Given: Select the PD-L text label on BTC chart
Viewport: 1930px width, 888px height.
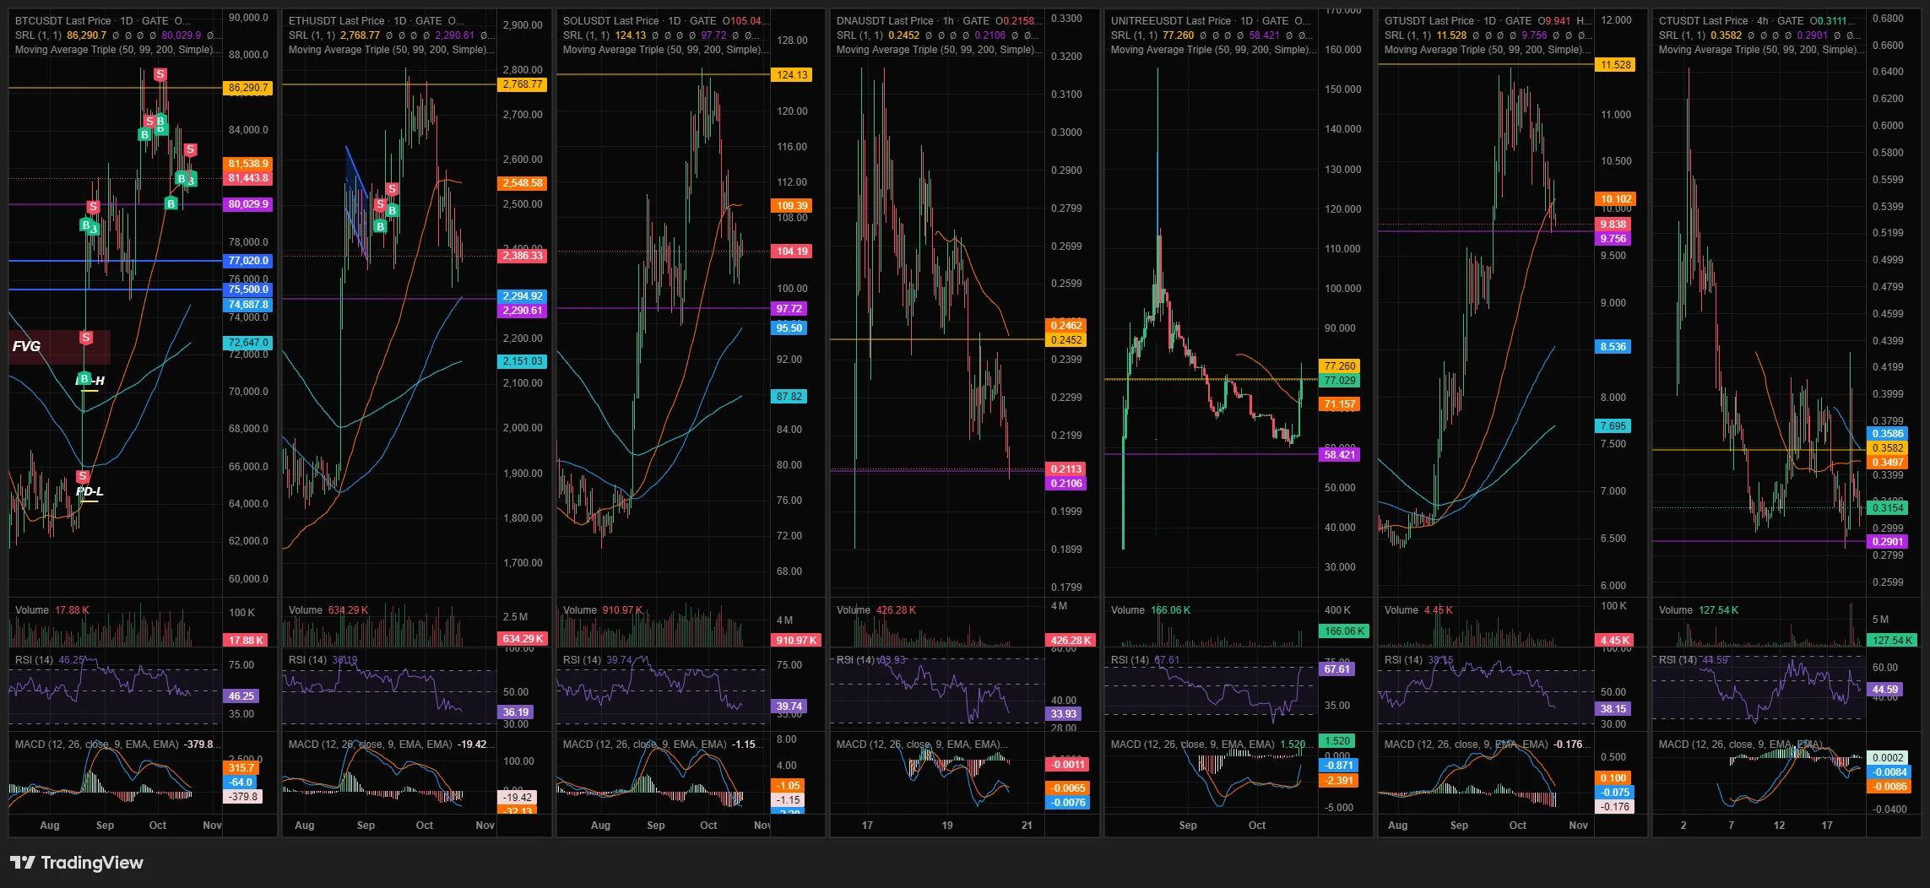Looking at the screenshot, I should tap(89, 491).
